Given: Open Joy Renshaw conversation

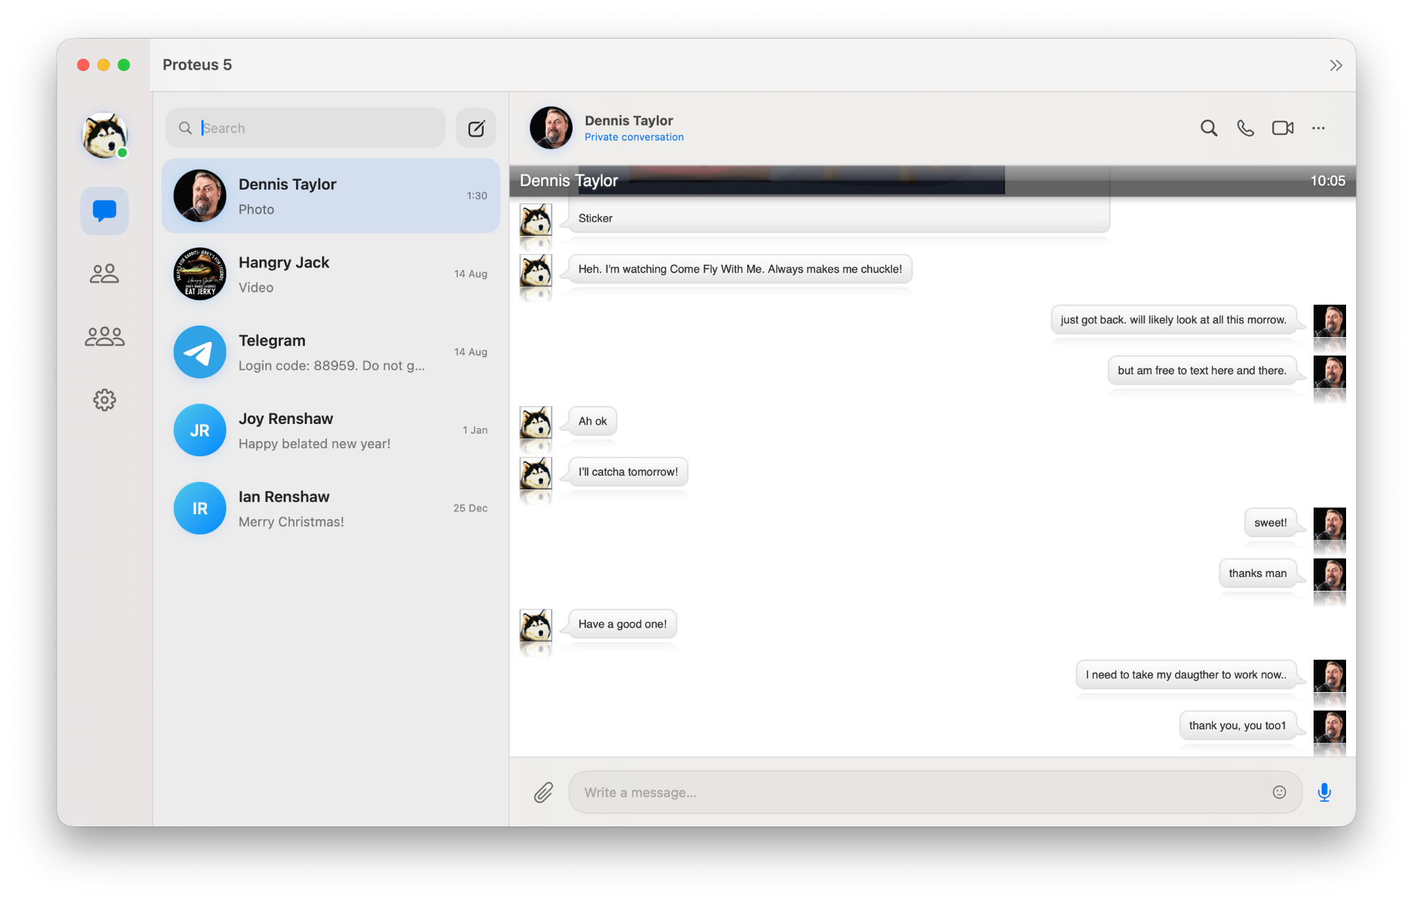Looking at the screenshot, I should [330, 431].
